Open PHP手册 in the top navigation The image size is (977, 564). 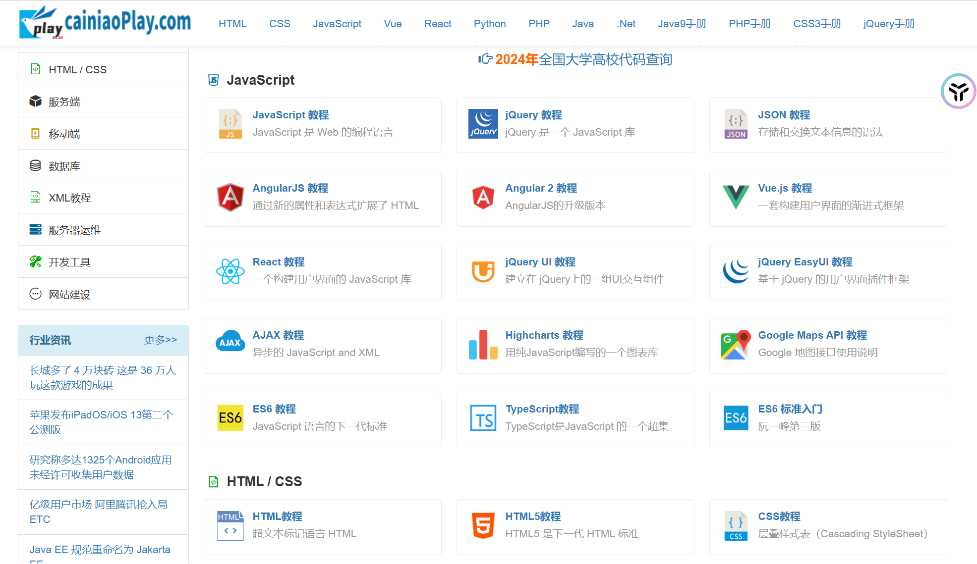pos(749,24)
